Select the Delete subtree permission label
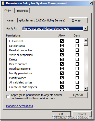This screenshot has height=121, width=95. click(x=18, y=64)
